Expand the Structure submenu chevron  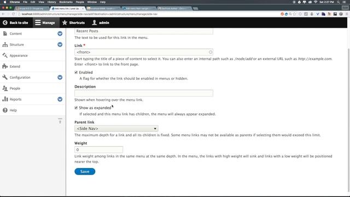pos(60,44)
